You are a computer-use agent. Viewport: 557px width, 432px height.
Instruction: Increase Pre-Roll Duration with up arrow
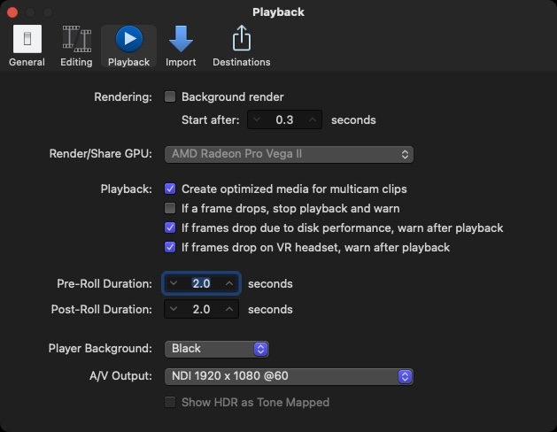click(229, 283)
